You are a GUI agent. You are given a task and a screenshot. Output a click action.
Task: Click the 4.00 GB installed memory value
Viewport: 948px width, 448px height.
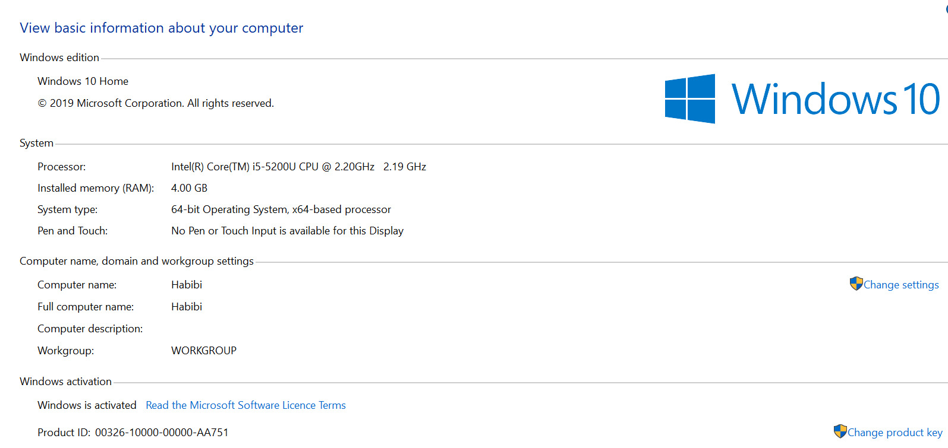click(x=189, y=188)
